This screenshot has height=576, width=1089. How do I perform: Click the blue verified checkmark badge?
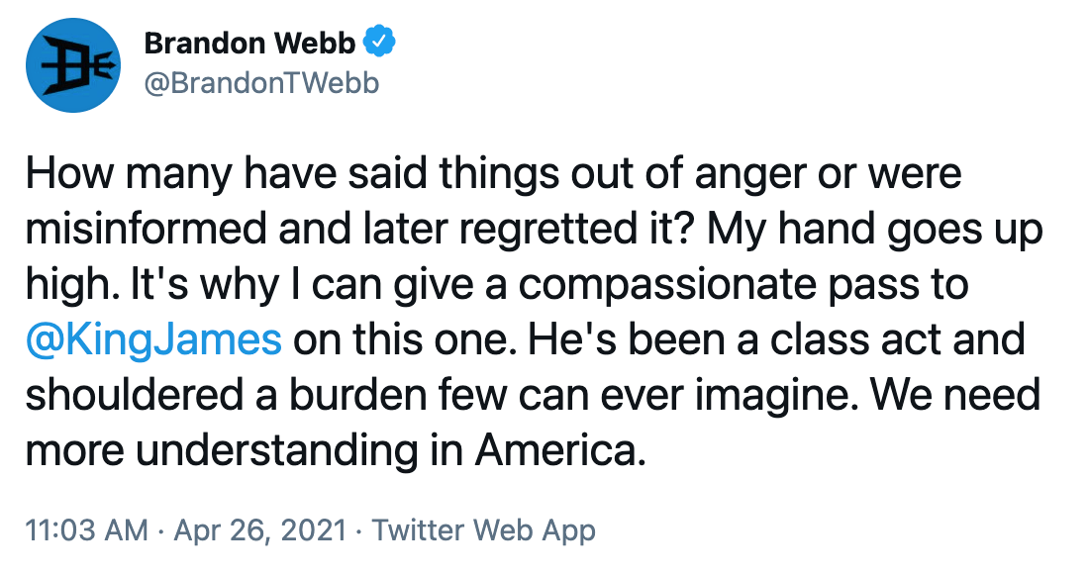tap(380, 43)
